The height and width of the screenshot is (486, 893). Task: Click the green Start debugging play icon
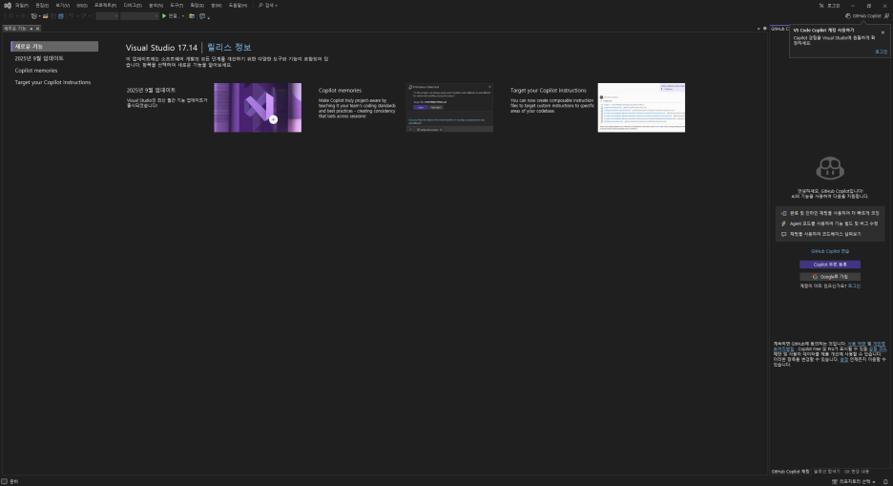pos(164,16)
